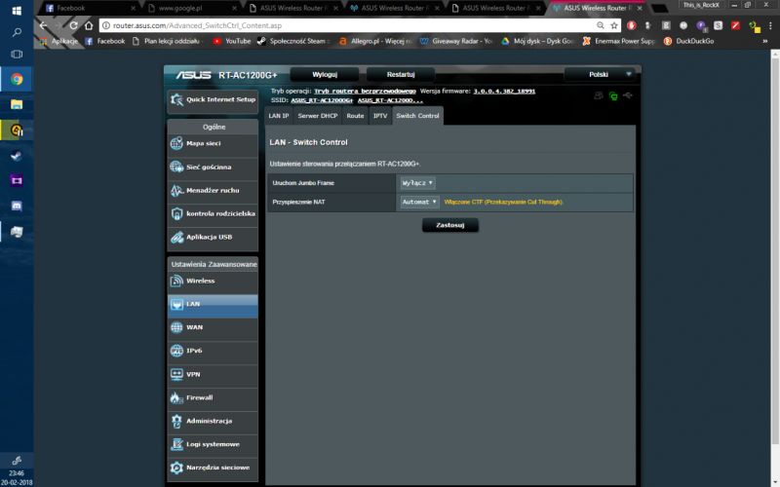Open WAN settings
Screen dimensions: 780x487
pyautogui.click(x=213, y=327)
